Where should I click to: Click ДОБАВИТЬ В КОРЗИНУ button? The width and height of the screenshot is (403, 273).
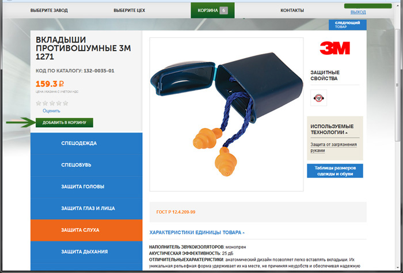tap(64, 123)
